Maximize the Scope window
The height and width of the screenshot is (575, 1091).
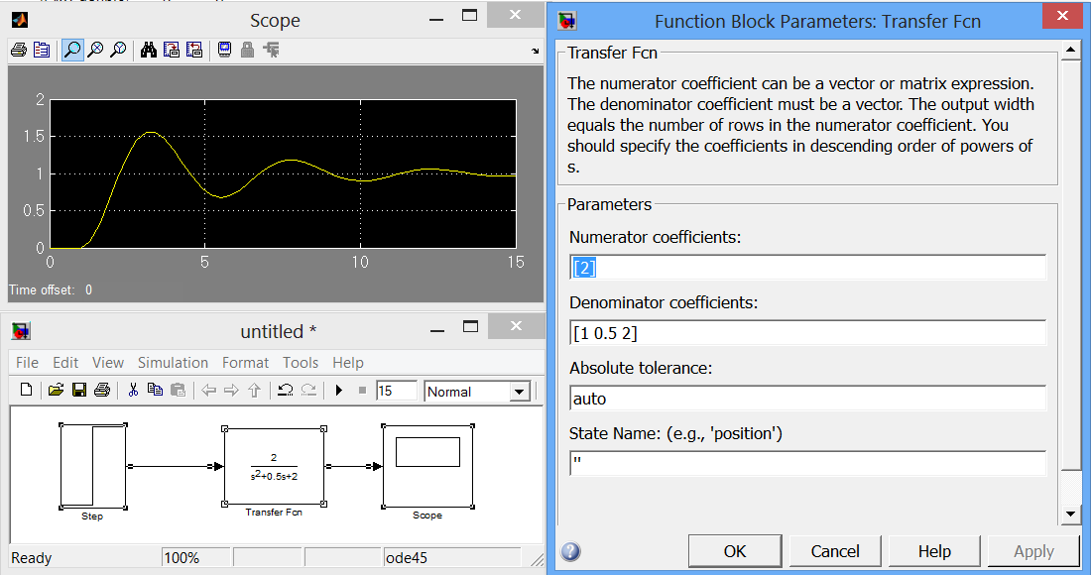[x=470, y=15]
